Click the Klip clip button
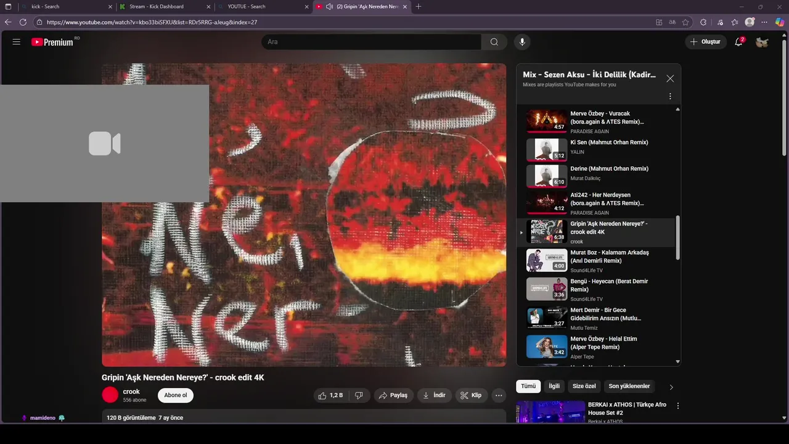Screen dimensions: 789x444 [472, 395]
